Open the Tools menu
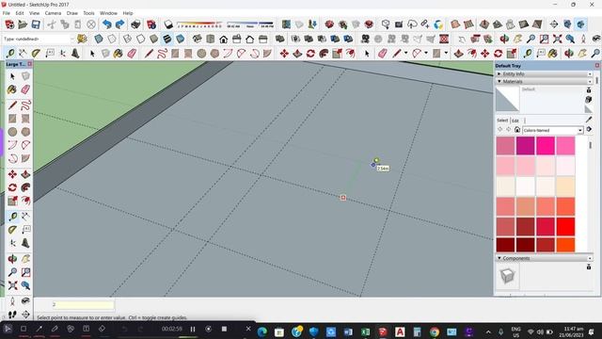The height and width of the screenshot is (339, 602). [88, 13]
